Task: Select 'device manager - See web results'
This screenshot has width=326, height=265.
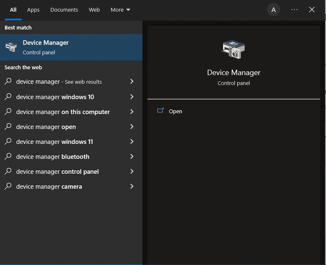Action: click(x=71, y=82)
